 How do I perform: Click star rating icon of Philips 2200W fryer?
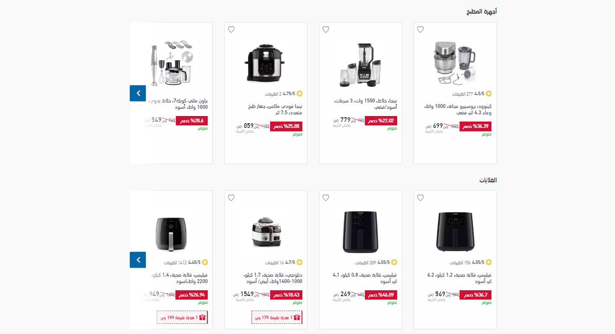point(205,262)
